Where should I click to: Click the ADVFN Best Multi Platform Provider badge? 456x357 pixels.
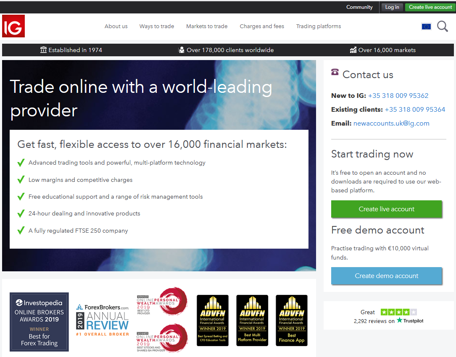click(x=252, y=320)
